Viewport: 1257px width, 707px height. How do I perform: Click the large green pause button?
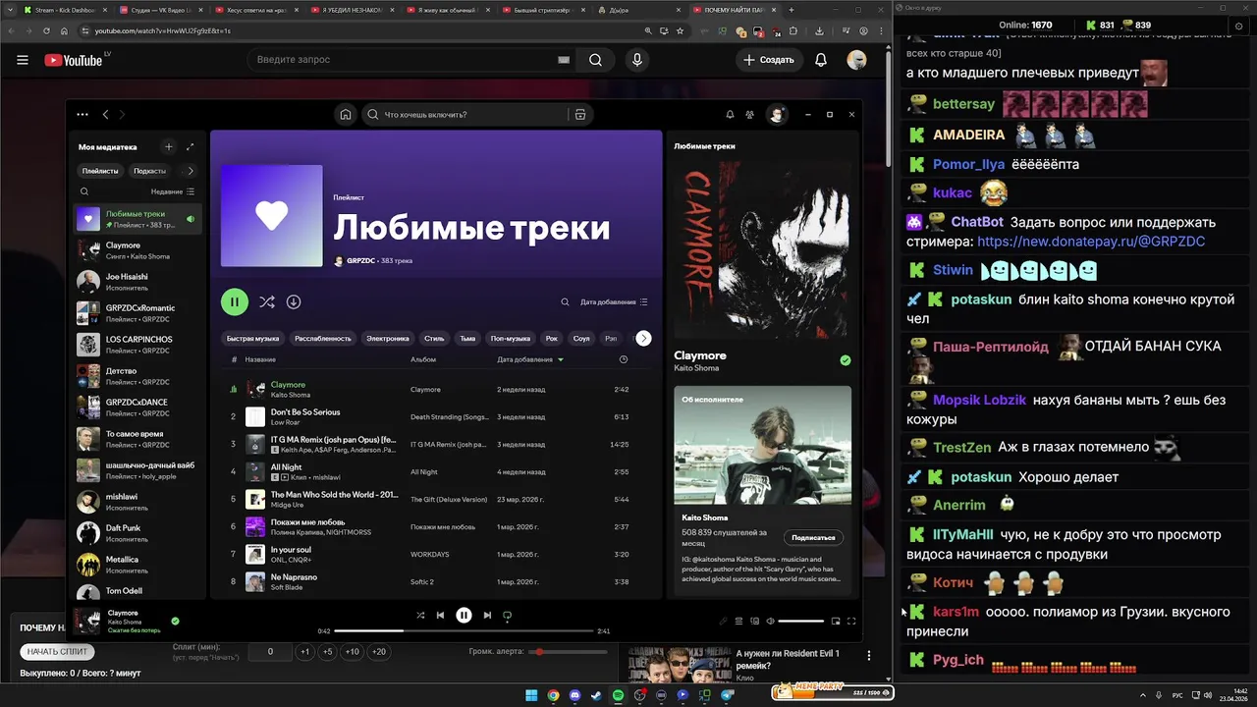pyautogui.click(x=235, y=302)
